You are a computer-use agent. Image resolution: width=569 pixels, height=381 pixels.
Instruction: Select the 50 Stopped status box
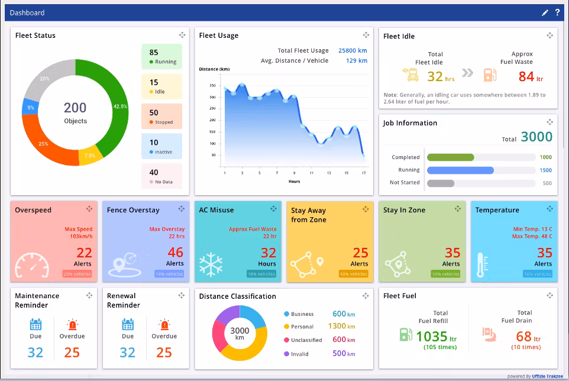pos(161,117)
